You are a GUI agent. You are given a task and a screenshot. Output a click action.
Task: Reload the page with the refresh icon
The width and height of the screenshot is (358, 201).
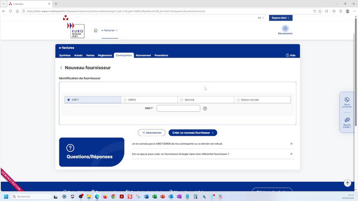tap(10, 11)
